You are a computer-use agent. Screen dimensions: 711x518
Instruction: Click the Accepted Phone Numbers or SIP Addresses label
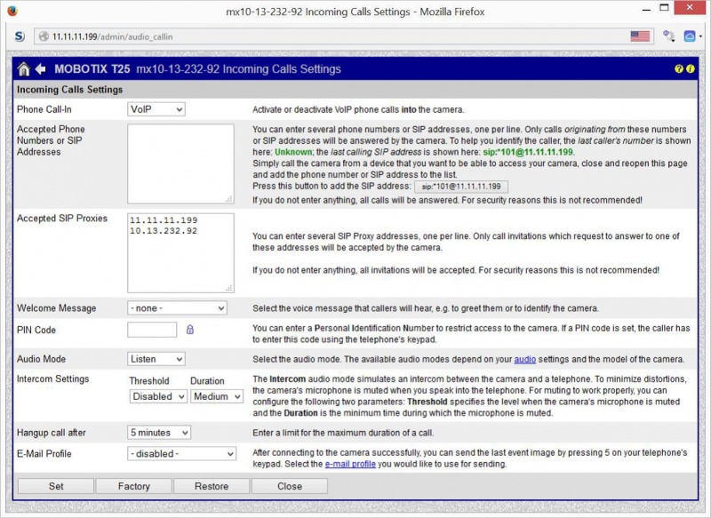pyautogui.click(x=51, y=140)
